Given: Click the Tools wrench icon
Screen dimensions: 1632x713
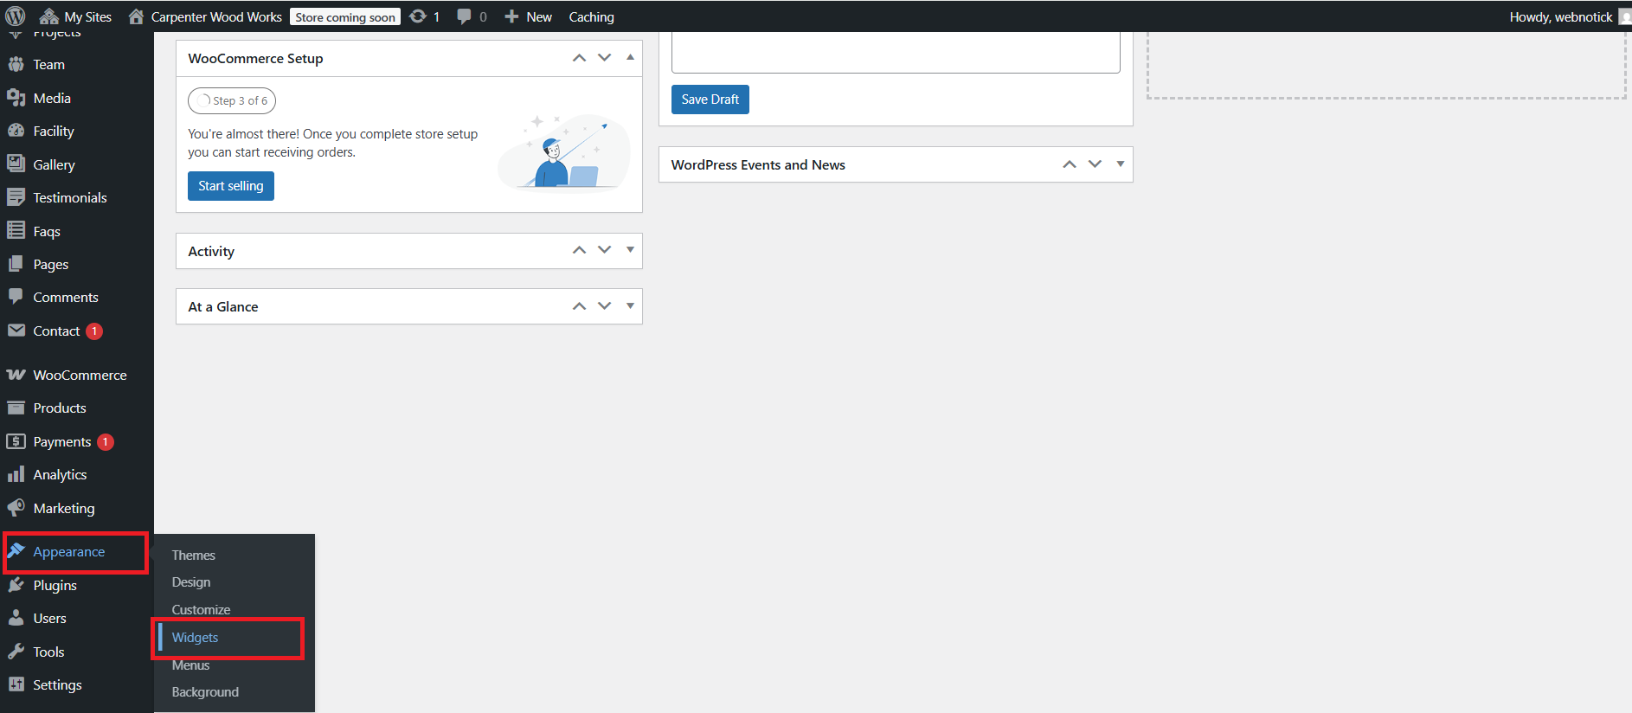Looking at the screenshot, I should point(16,652).
